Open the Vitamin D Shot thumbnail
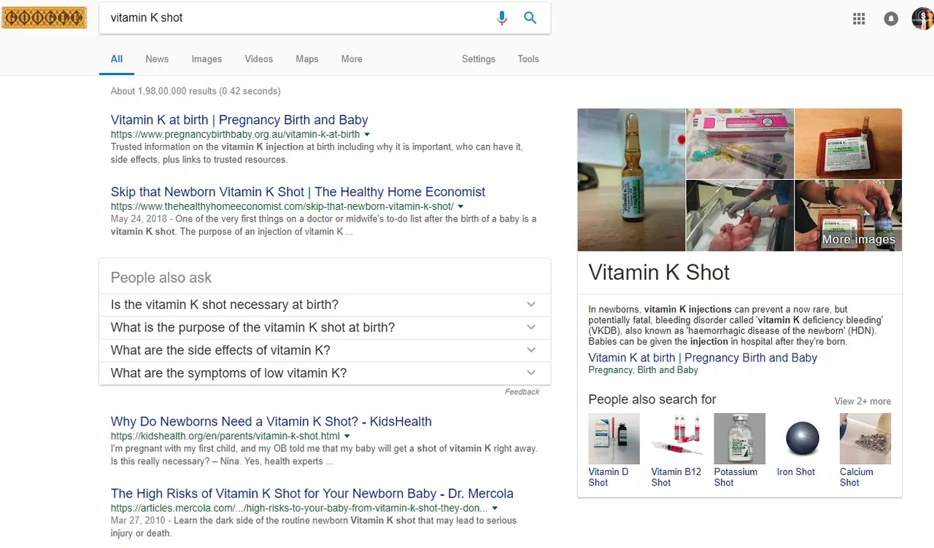Screen dimensions: 934x548 tap(614, 439)
